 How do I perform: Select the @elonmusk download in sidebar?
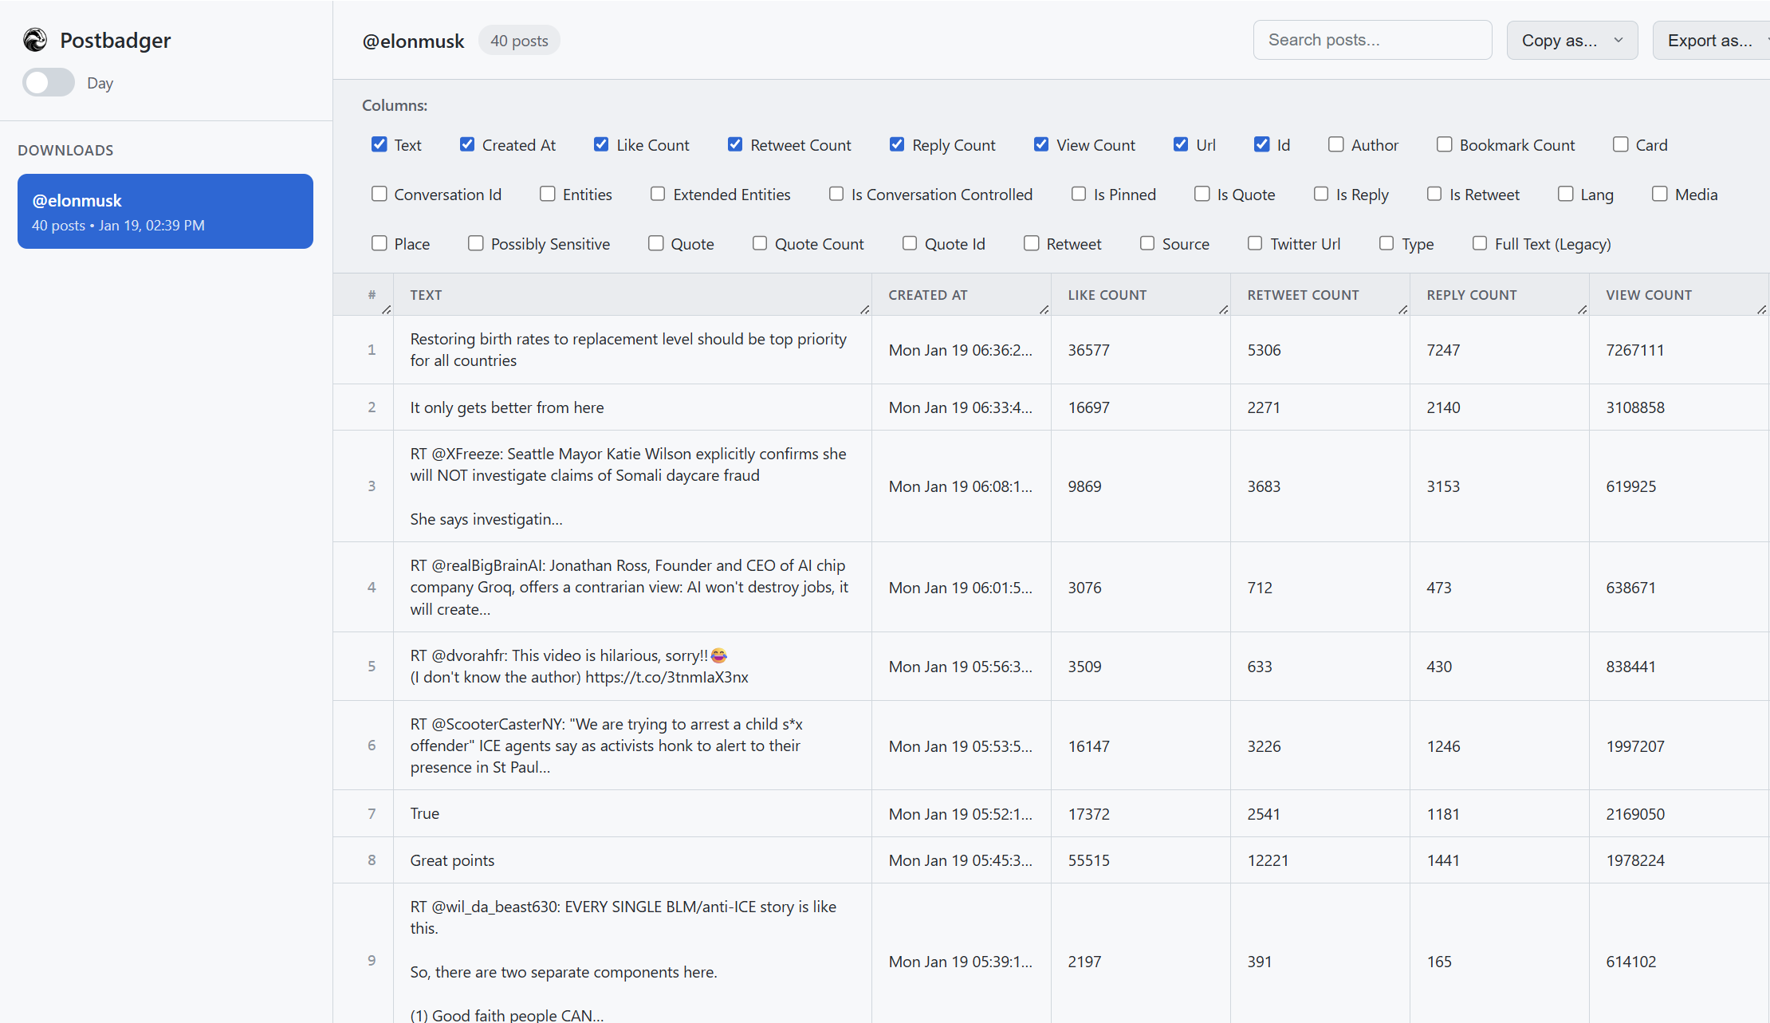pos(165,211)
